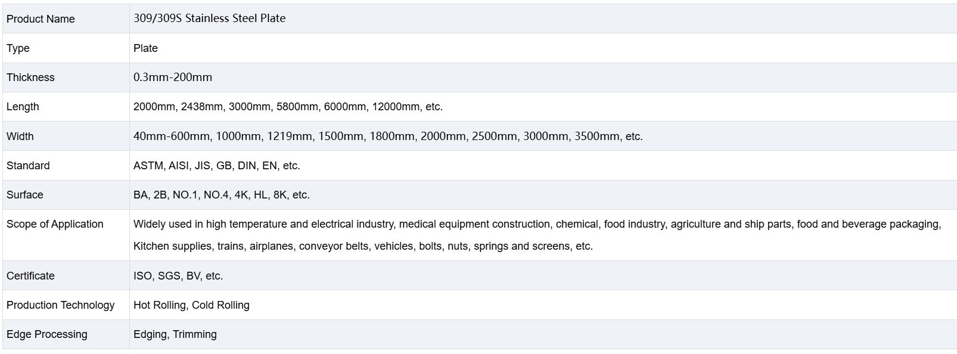Click the "Thickness" row label

30,77
